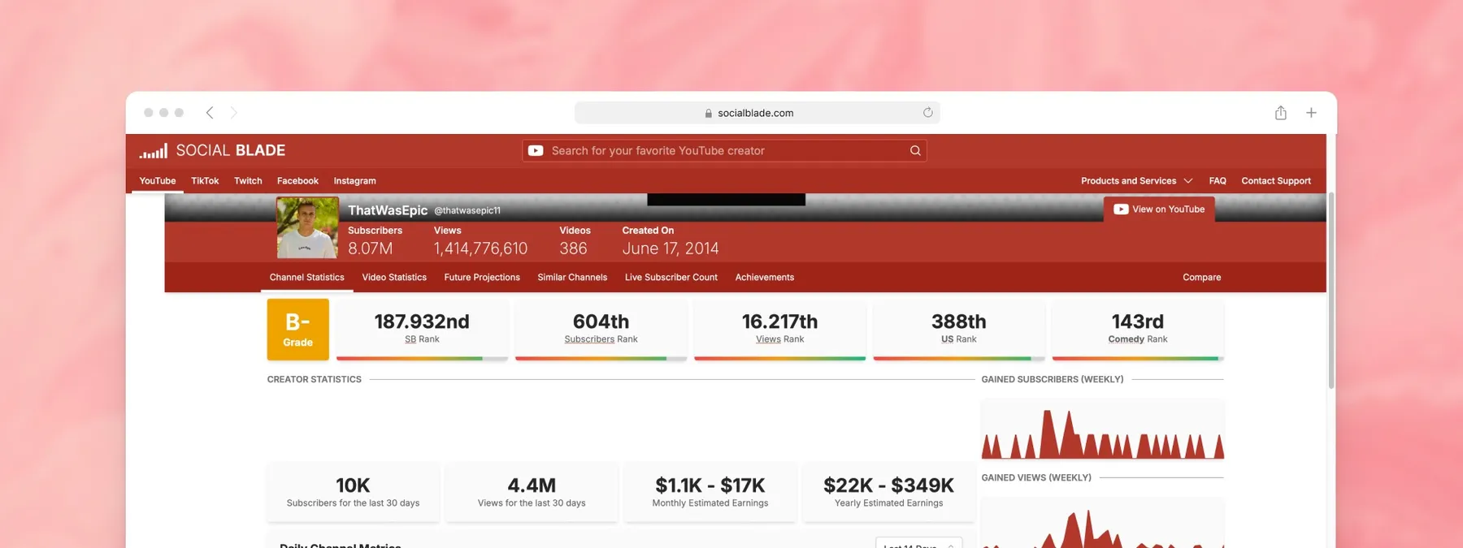Click the Comedy Rank progress bar
The height and width of the screenshot is (548, 1463).
(x=1138, y=358)
